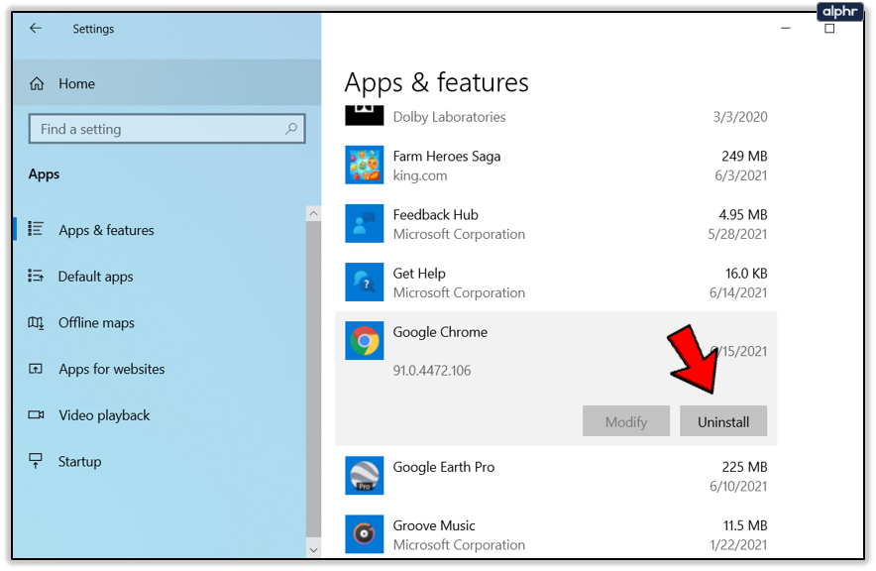Click the Video playback camera icon

coord(36,415)
